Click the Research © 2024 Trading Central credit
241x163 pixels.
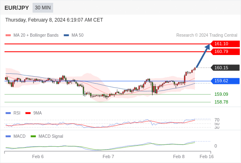(x=207, y=35)
